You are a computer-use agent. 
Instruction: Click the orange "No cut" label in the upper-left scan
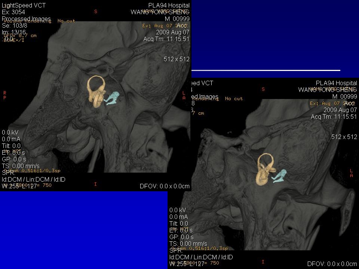[67, 21]
